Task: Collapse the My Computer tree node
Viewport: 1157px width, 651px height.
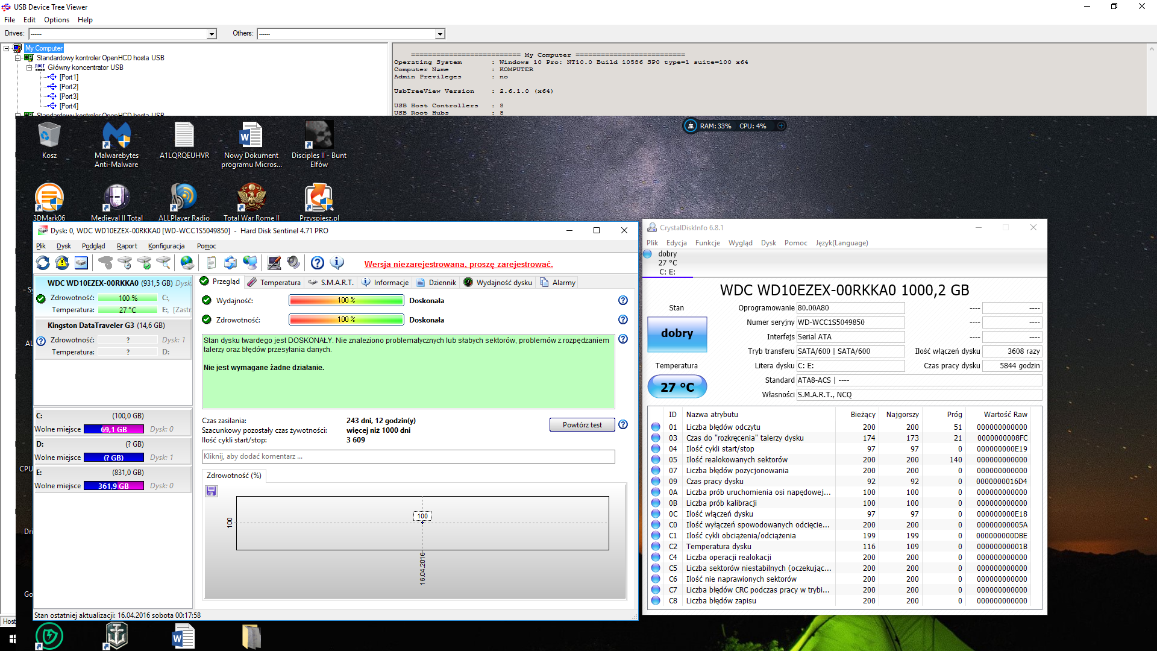Action: click(7, 48)
